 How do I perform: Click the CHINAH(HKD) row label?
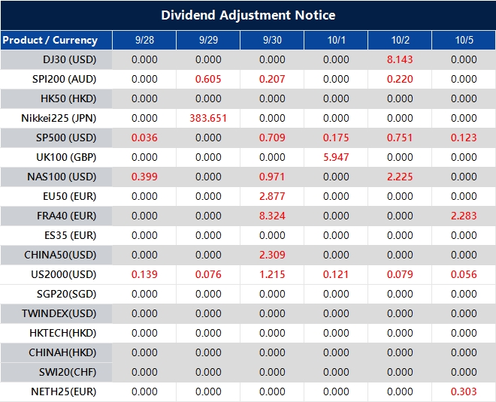62,352
